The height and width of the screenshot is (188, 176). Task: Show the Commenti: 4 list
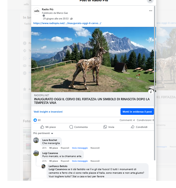(x=127, y=120)
